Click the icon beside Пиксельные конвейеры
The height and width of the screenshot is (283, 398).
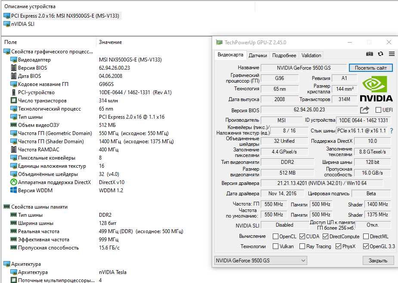[x=13, y=157]
